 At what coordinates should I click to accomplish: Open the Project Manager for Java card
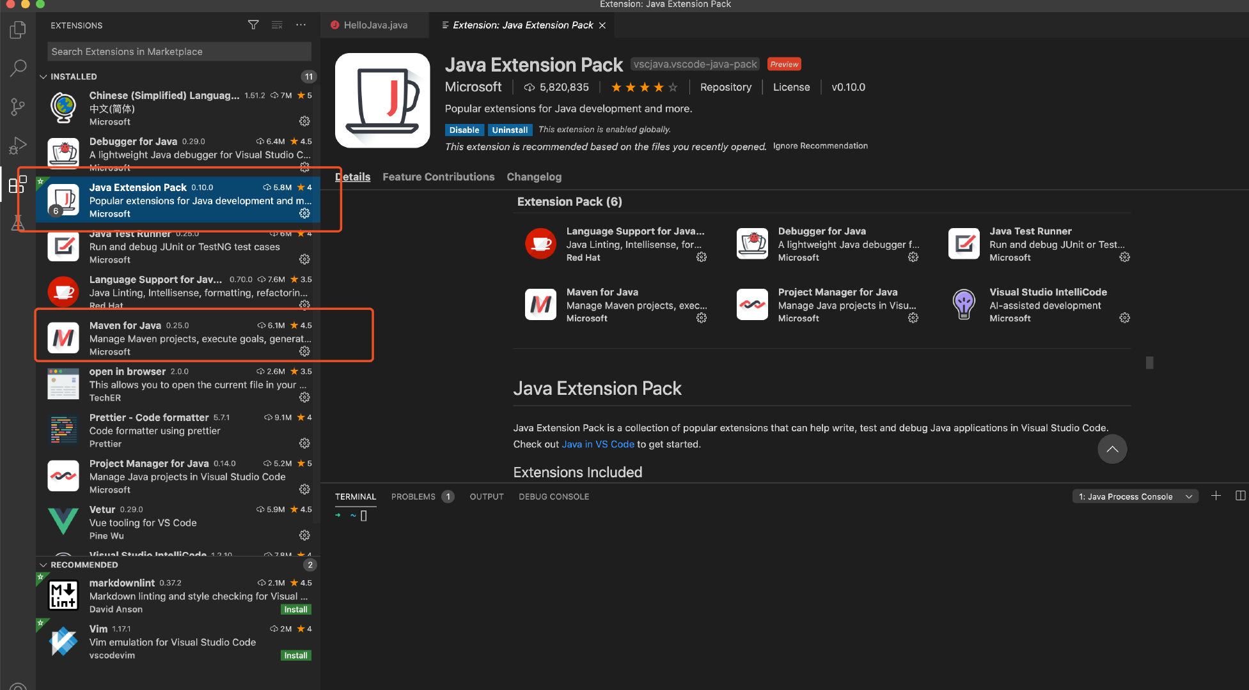point(828,305)
